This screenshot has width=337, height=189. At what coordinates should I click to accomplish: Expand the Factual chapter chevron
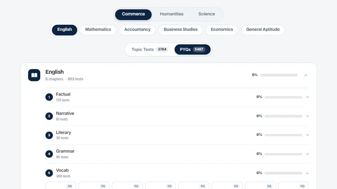pyautogui.click(x=308, y=97)
